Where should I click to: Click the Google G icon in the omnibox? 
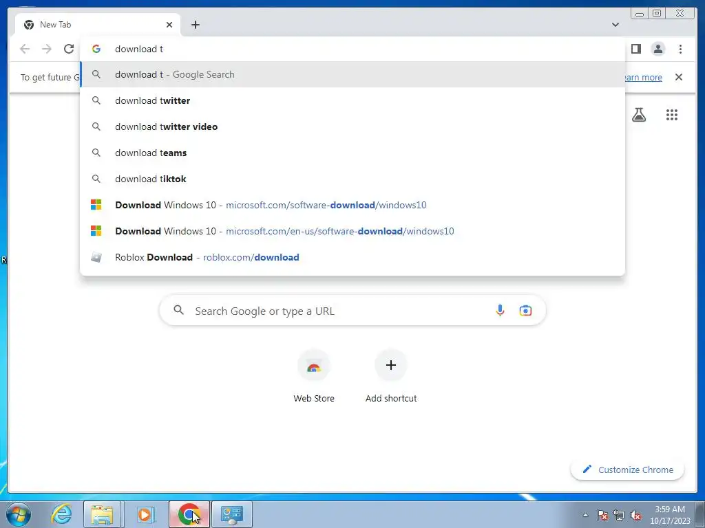coord(96,49)
